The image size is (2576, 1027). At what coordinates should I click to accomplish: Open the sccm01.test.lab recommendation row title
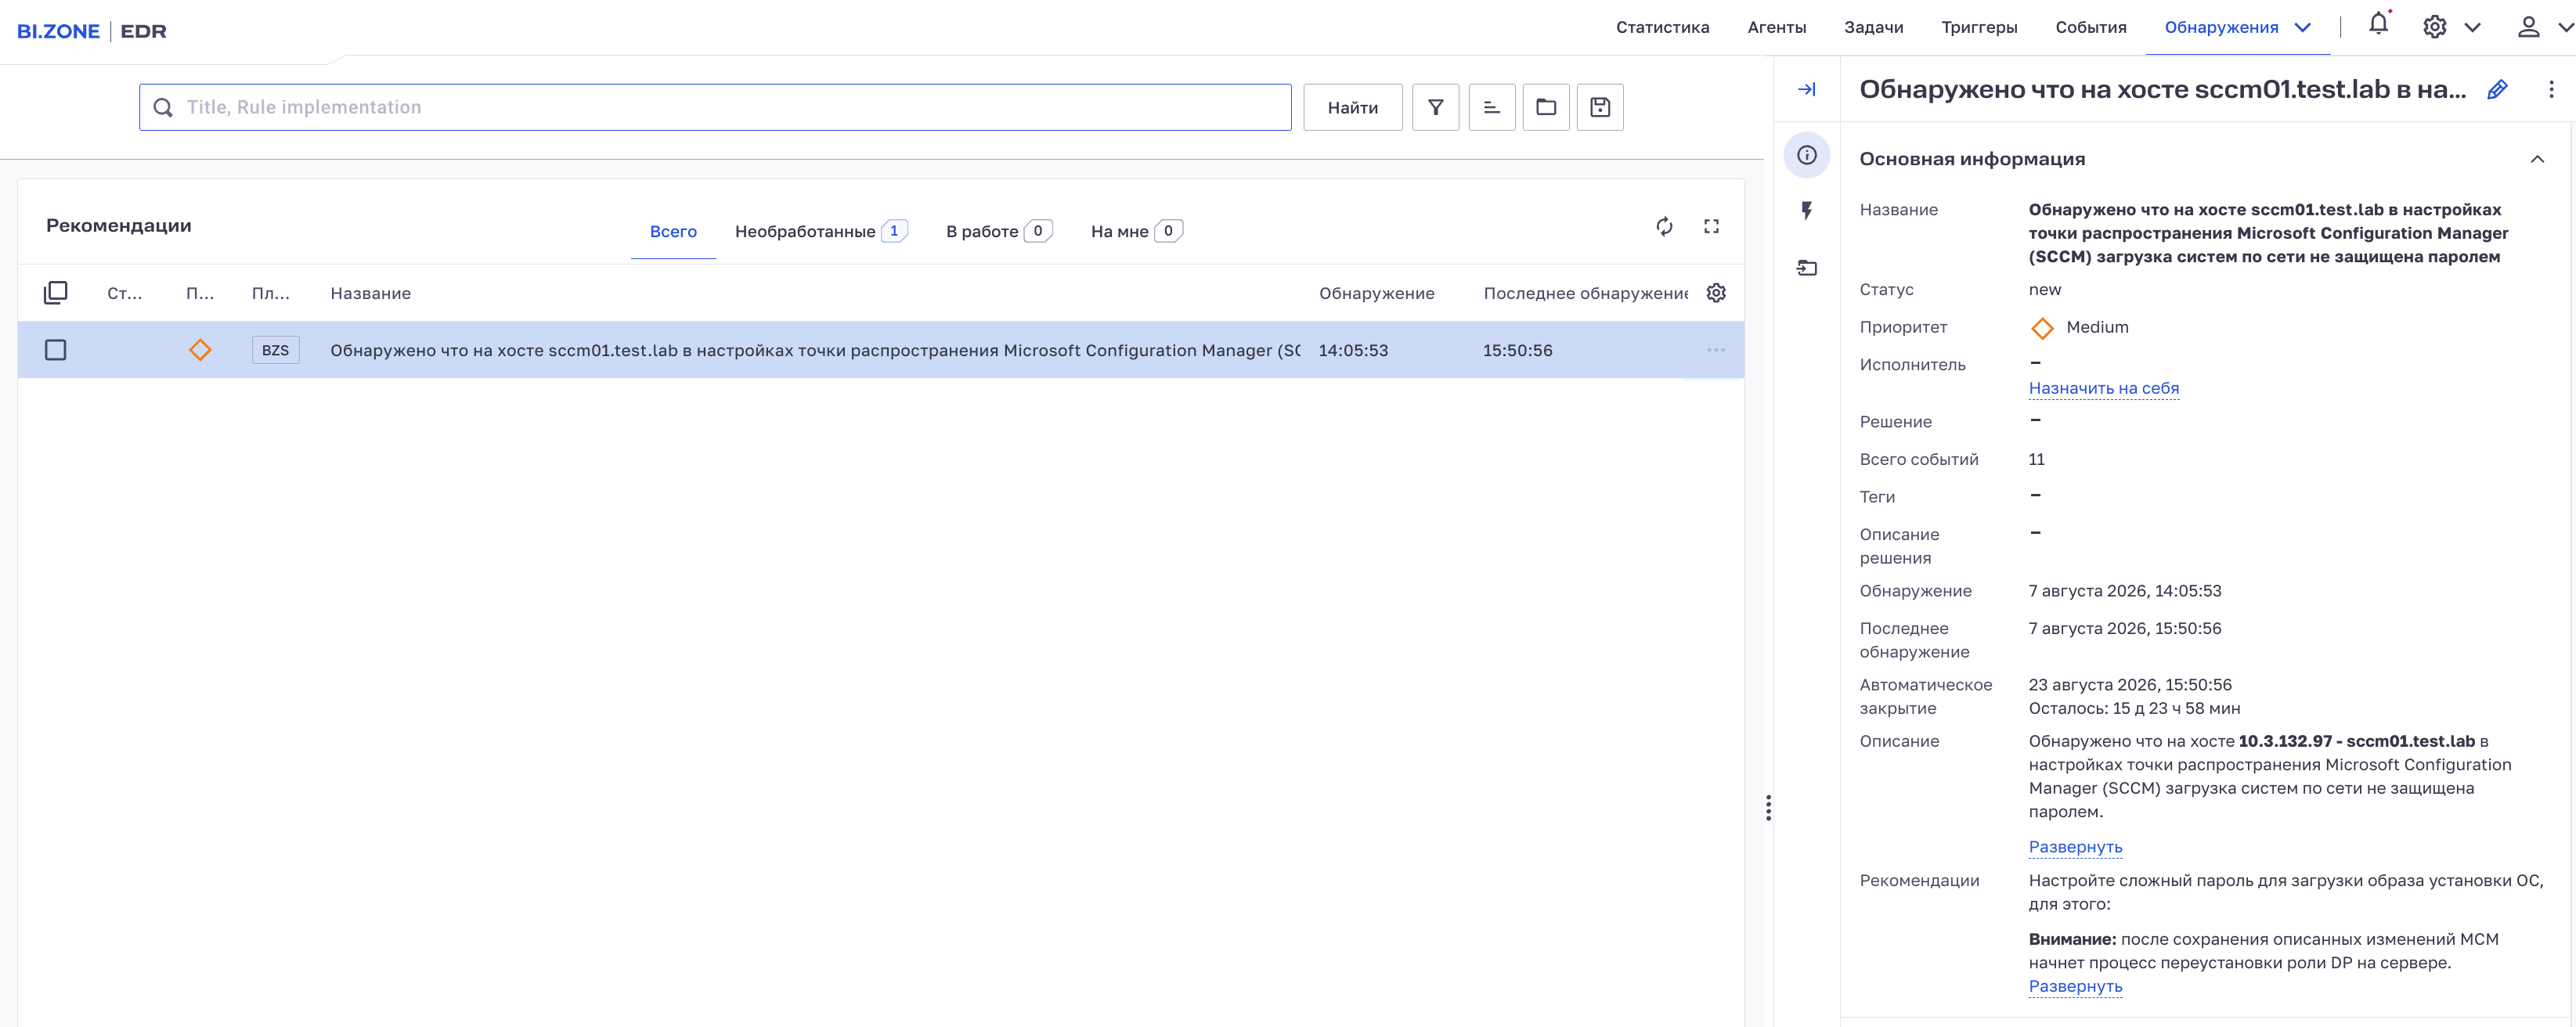click(815, 350)
